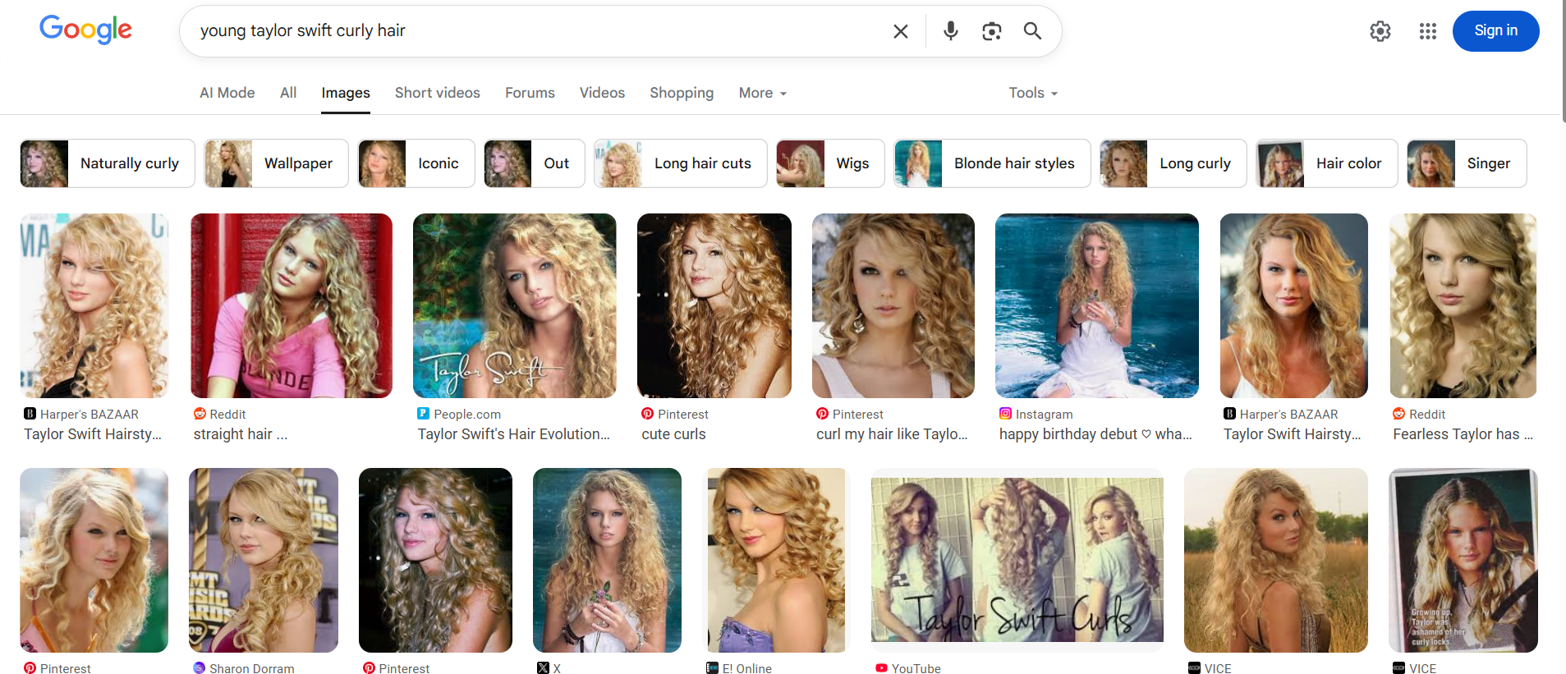
Task: Select the Images tab
Action: point(346,93)
